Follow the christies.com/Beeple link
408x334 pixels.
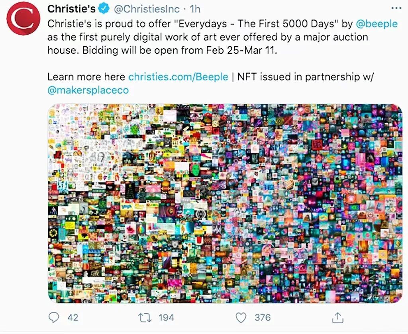(178, 77)
